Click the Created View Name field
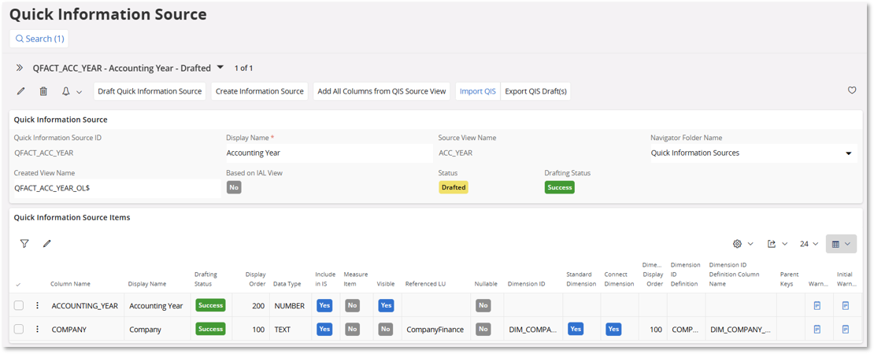The height and width of the screenshot is (354, 874). 117,188
